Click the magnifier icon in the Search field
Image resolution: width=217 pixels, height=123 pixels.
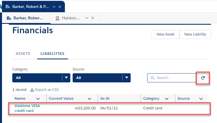pyautogui.click(x=152, y=78)
